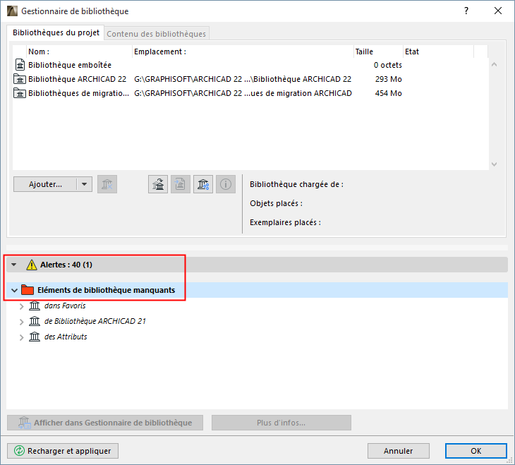Click the remove library icon beside Ajouter
Screen dimensions: 515x465
tap(107, 184)
